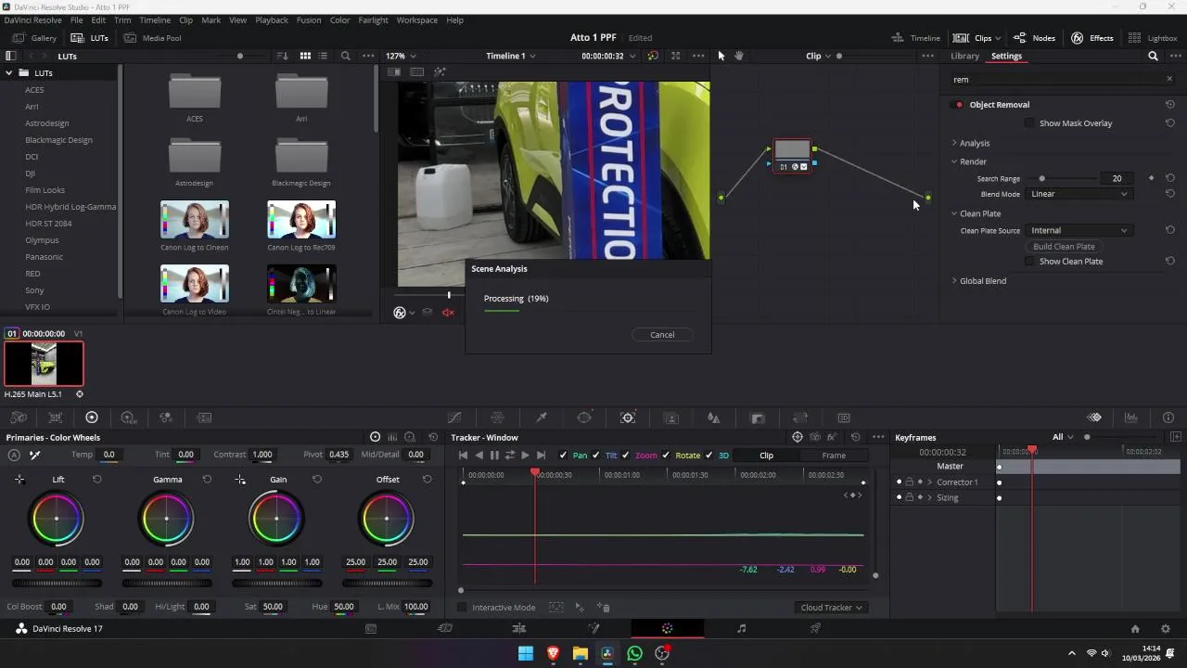Toggle Object Removal effect on or off
1187x668 pixels.
point(959,105)
